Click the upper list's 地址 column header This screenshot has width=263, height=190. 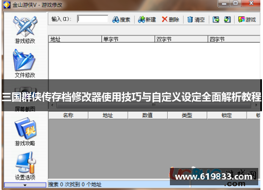pos(75,39)
